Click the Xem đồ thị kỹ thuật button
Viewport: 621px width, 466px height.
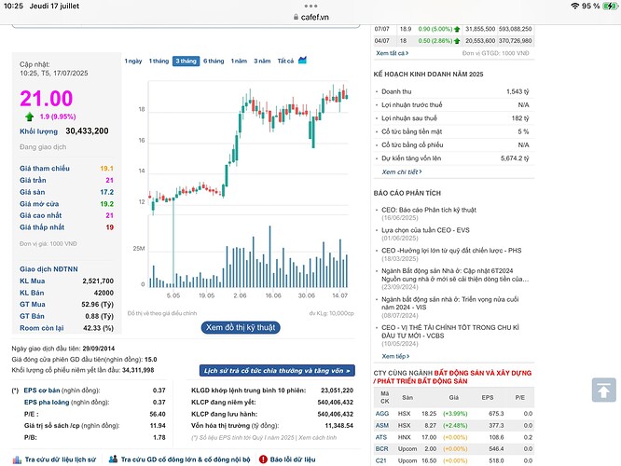[241, 327]
